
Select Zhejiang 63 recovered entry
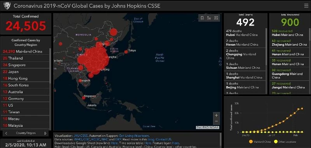coord(289,43)
